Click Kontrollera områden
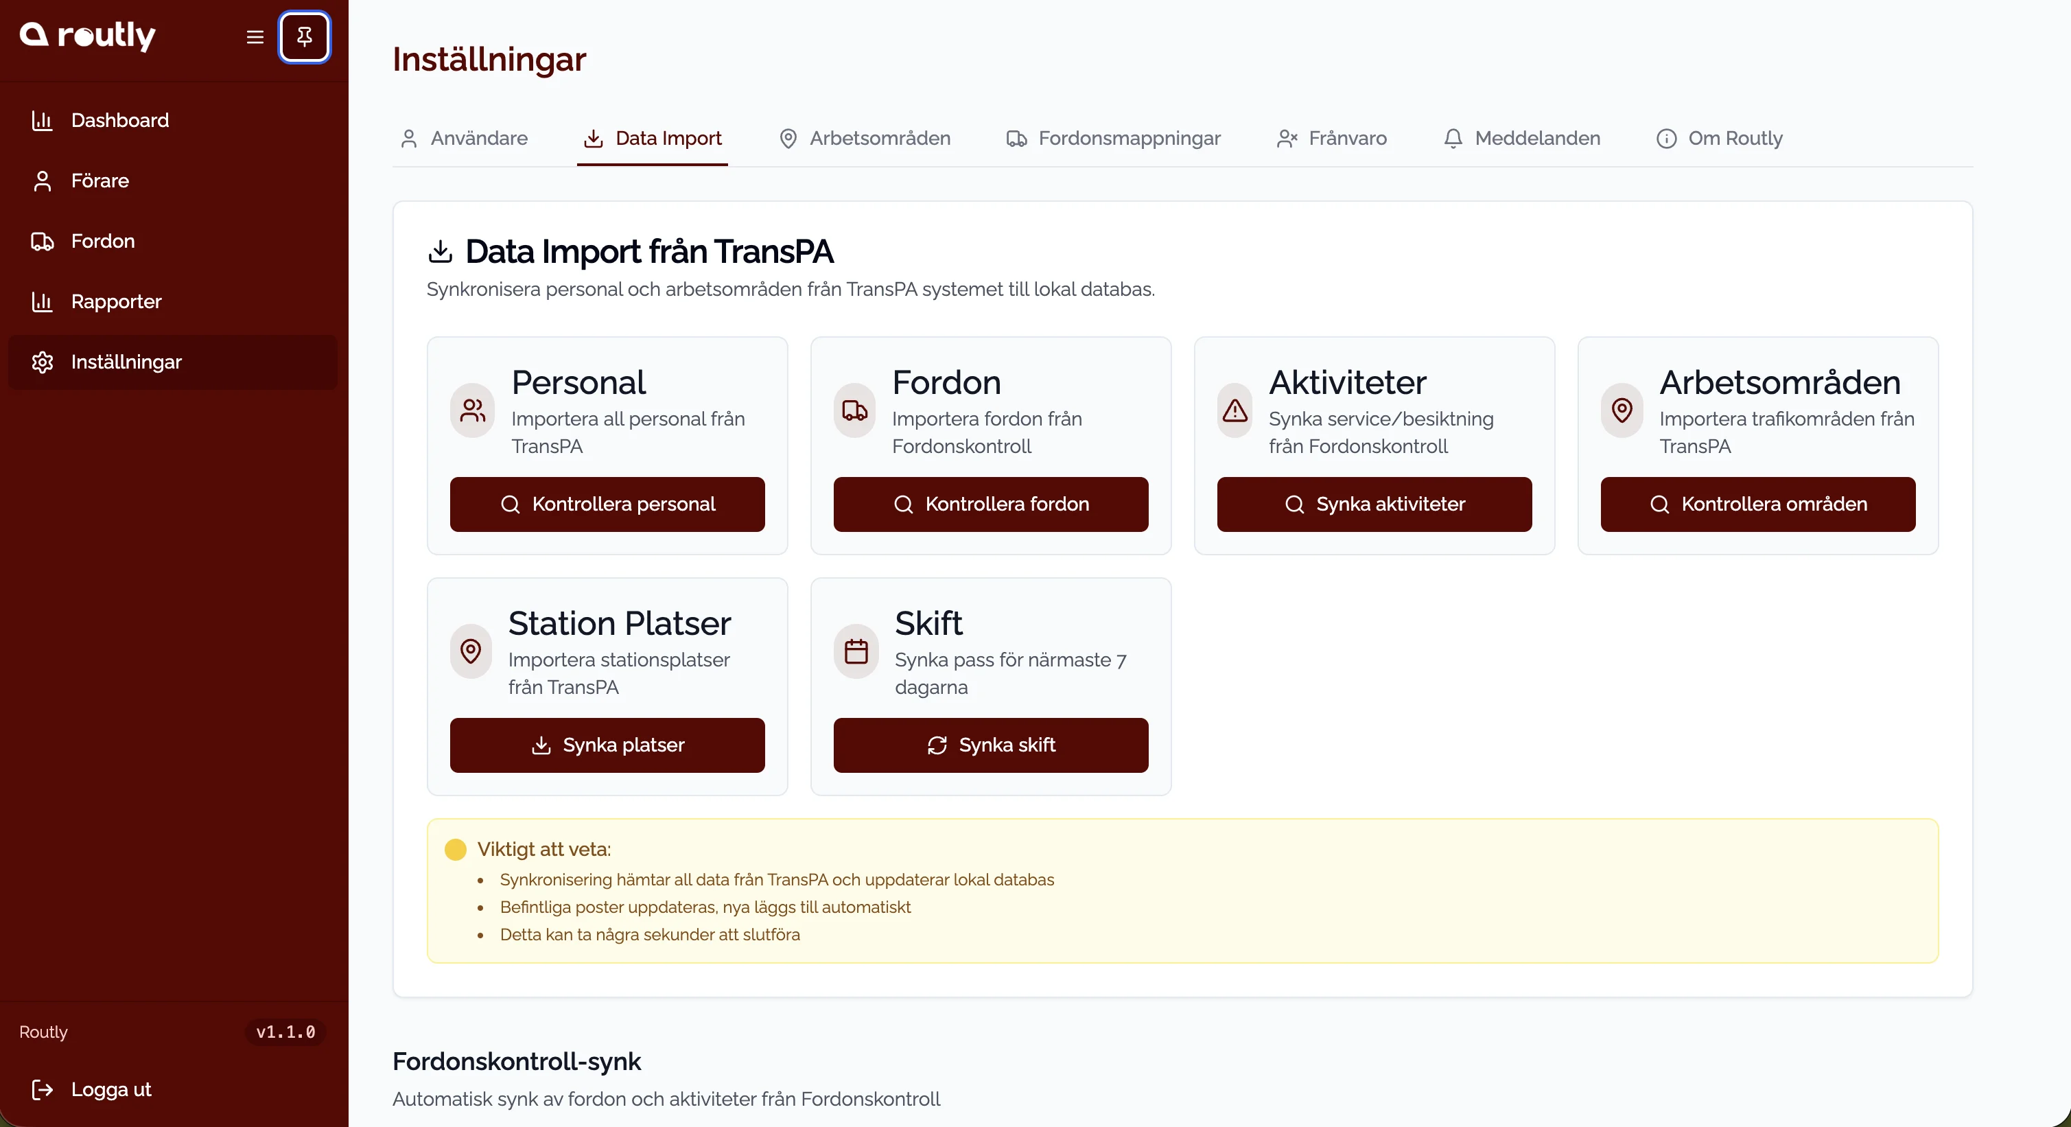This screenshot has height=1127, width=2071. pyautogui.click(x=1757, y=504)
